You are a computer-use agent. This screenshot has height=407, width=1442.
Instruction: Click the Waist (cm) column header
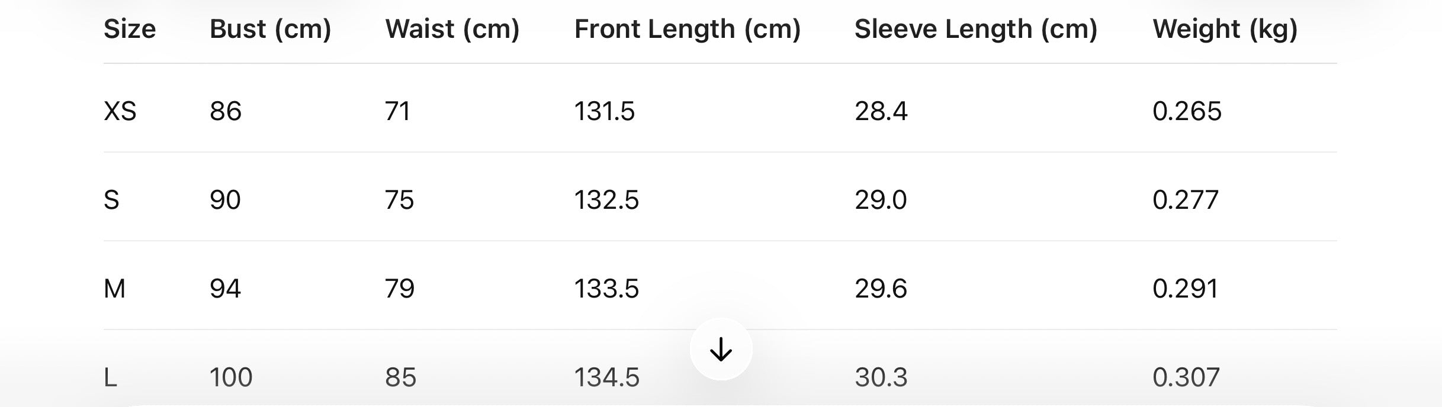(x=452, y=29)
